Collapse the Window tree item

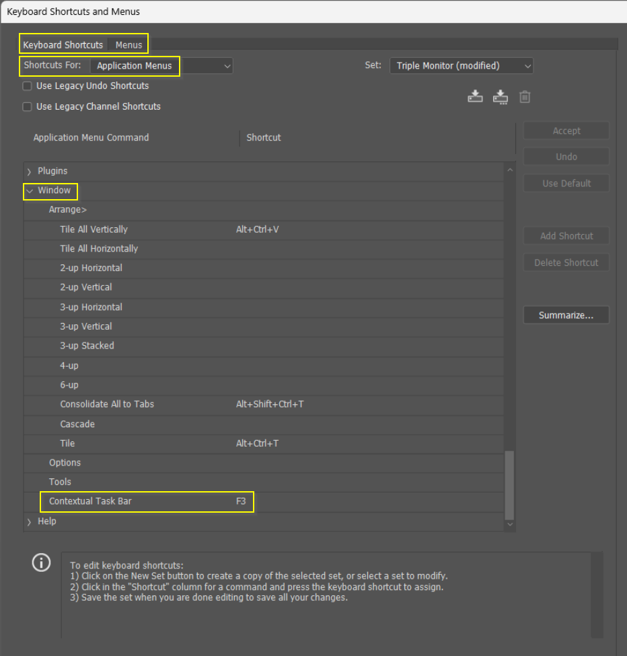pos(30,191)
